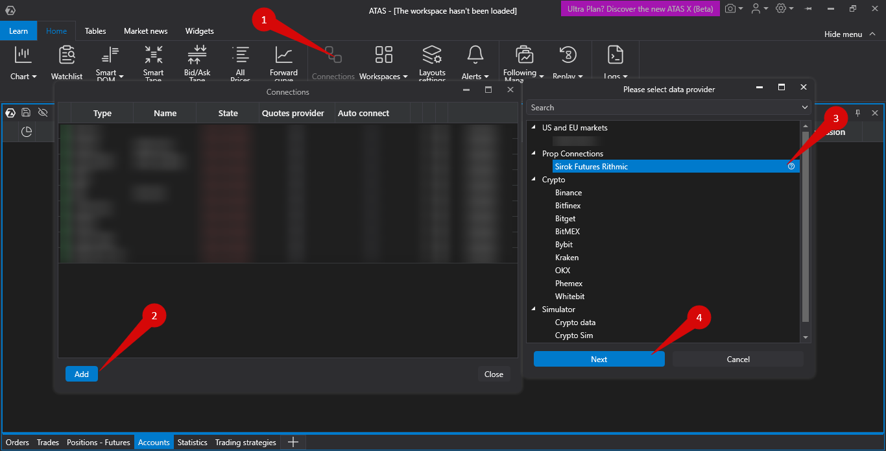Add a new panel tab with plus icon
This screenshot has width=886, height=451.
(x=293, y=442)
